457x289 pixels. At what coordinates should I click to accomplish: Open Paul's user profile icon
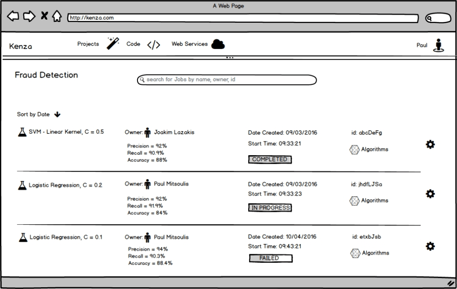click(439, 45)
